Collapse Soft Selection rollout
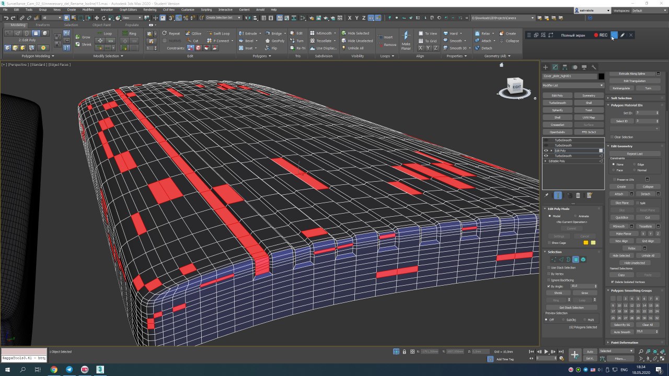This screenshot has height=376, width=669. click(x=621, y=98)
